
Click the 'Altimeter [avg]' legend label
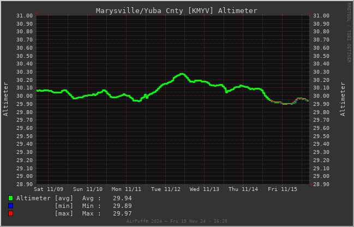(x=45, y=198)
